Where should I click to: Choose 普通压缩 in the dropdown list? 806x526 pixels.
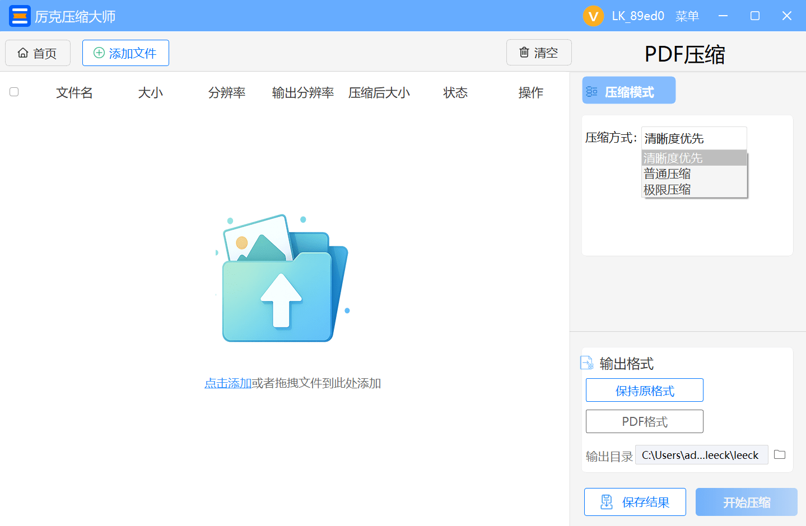[x=694, y=173]
